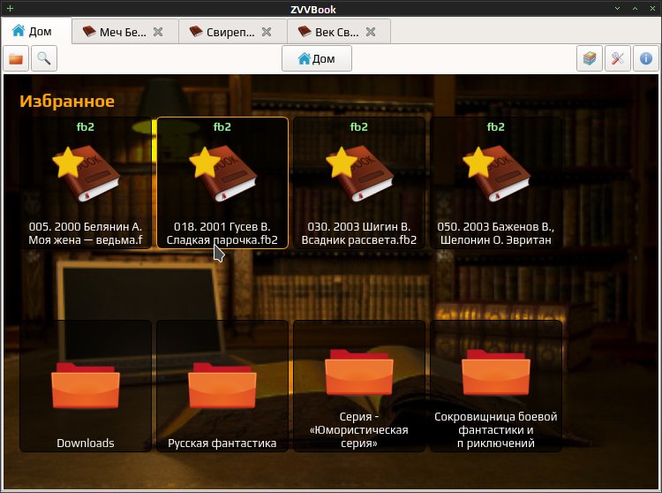The height and width of the screenshot is (493, 662).
Task: Click the open folder toolbar icon
Action: 16,58
